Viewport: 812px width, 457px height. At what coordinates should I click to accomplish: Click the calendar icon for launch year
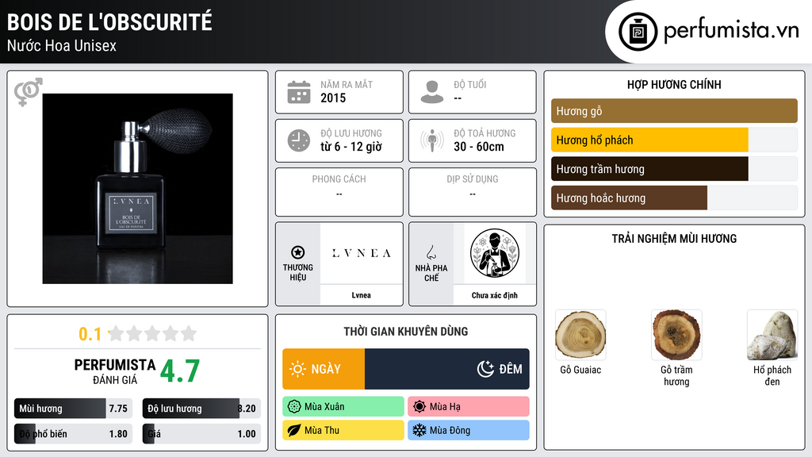299,92
